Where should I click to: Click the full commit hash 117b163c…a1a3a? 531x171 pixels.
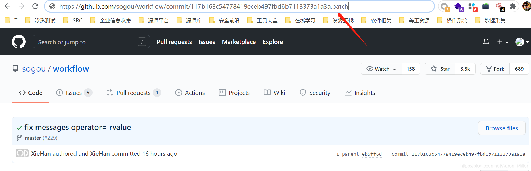[468, 154]
